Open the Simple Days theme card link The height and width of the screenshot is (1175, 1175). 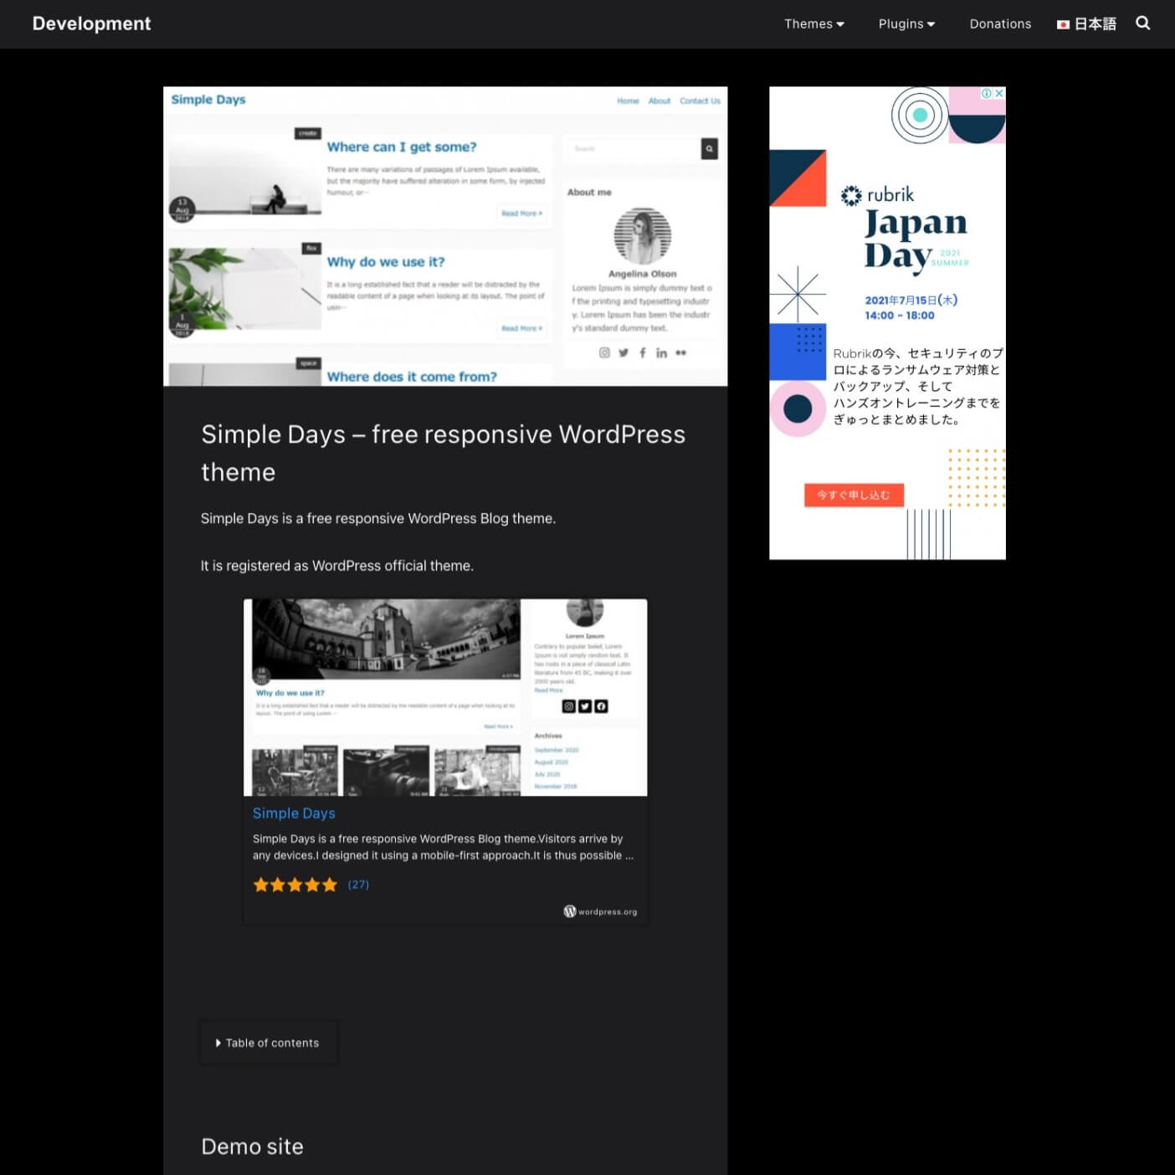(x=294, y=813)
